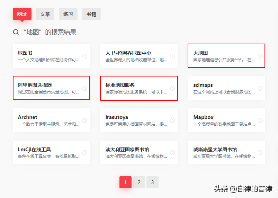Click the search magnifier icon
The width and height of the screenshot is (278, 198).
click(16, 32)
